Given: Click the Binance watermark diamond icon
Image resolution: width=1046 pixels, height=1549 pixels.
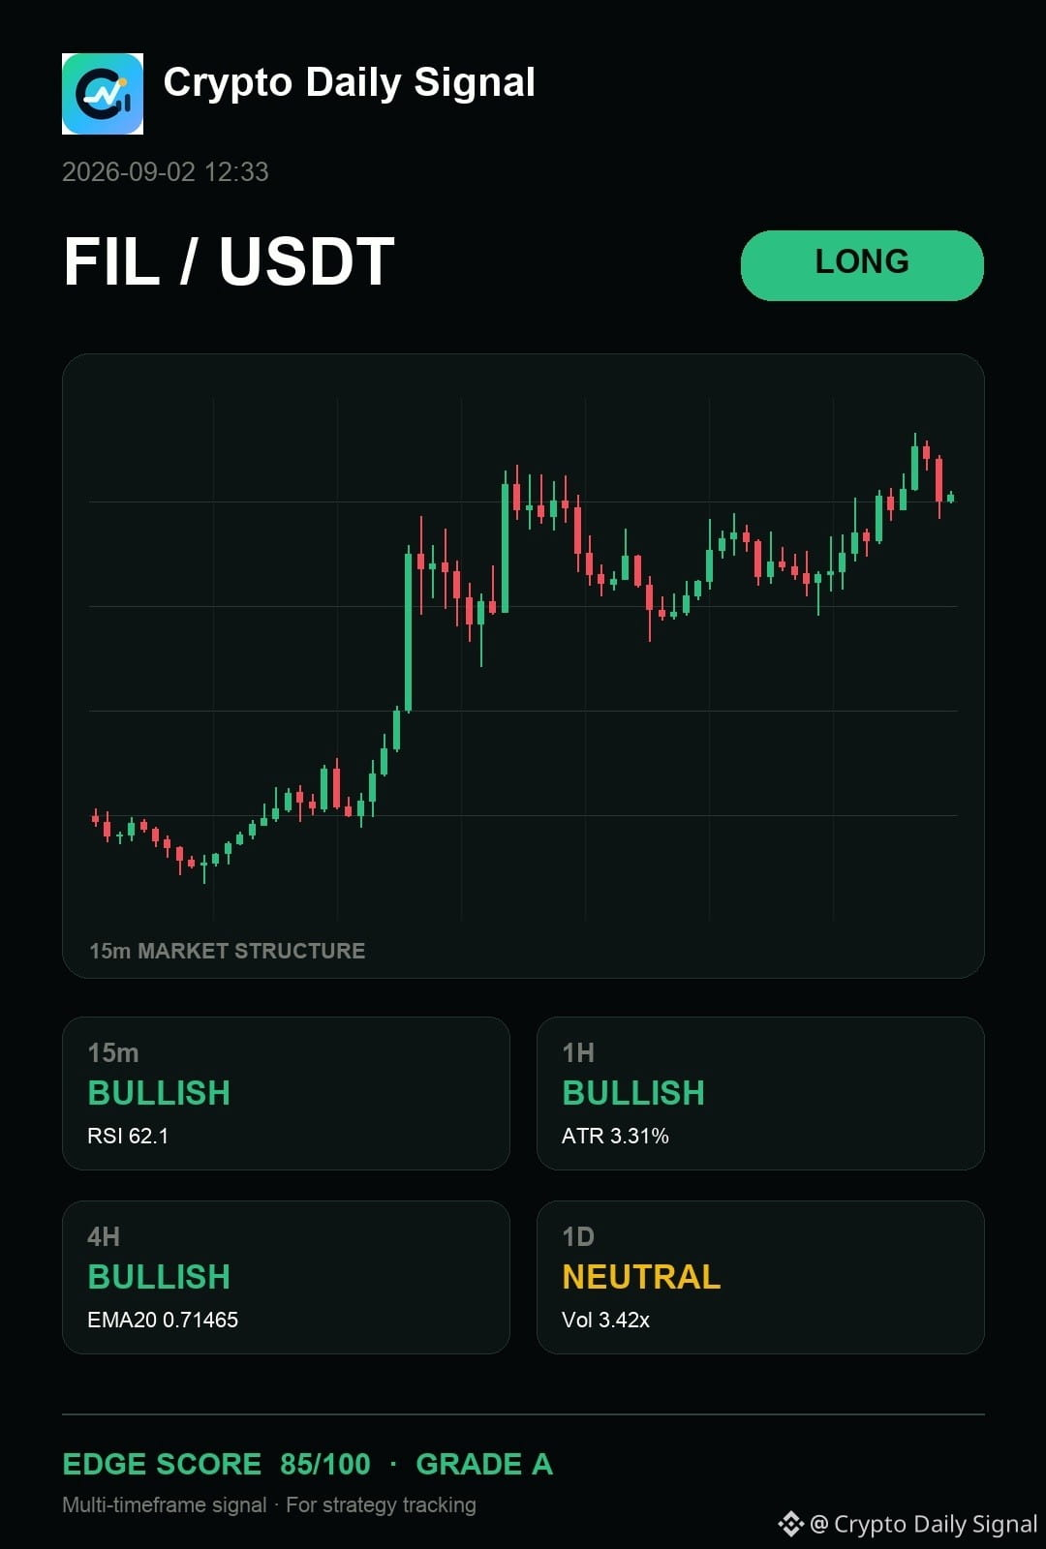Looking at the screenshot, I should [x=790, y=1524].
